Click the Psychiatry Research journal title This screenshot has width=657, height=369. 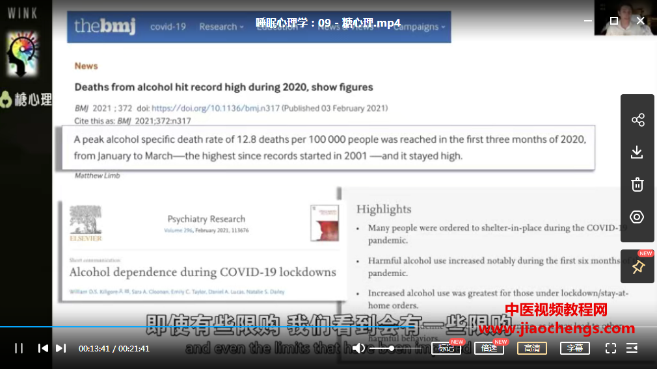point(206,219)
